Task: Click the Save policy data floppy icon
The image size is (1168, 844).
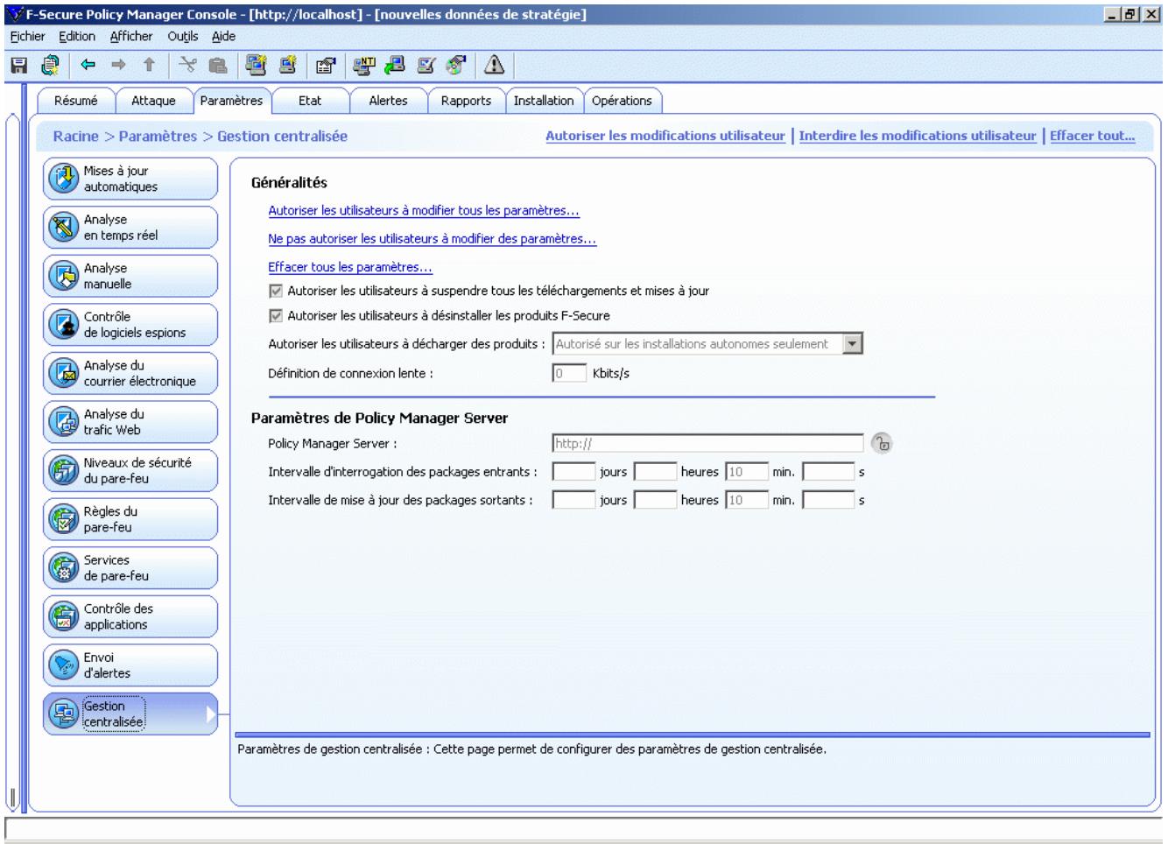Action: pos(18,65)
